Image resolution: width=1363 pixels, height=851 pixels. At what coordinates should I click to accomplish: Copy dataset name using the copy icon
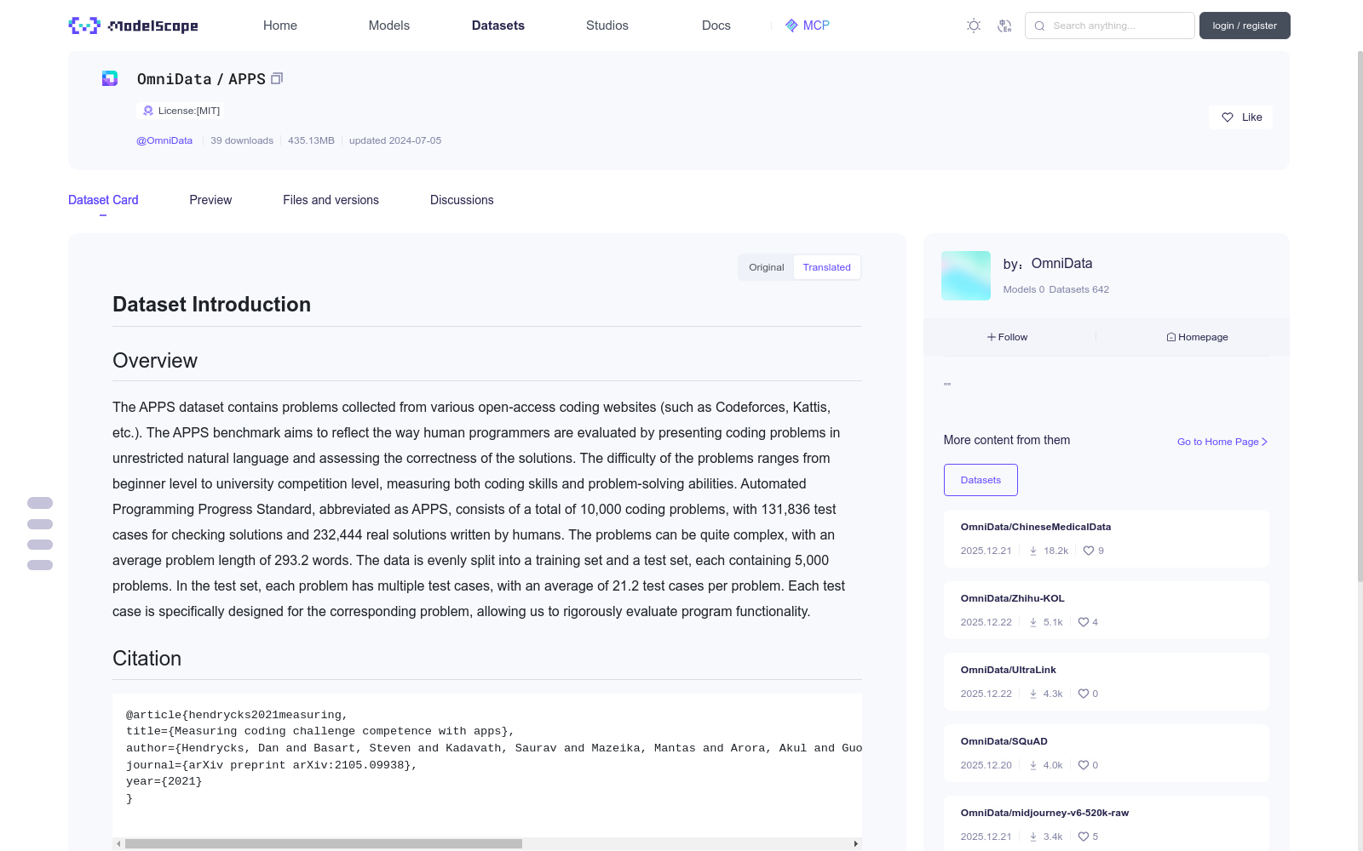[x=277, y=79]
